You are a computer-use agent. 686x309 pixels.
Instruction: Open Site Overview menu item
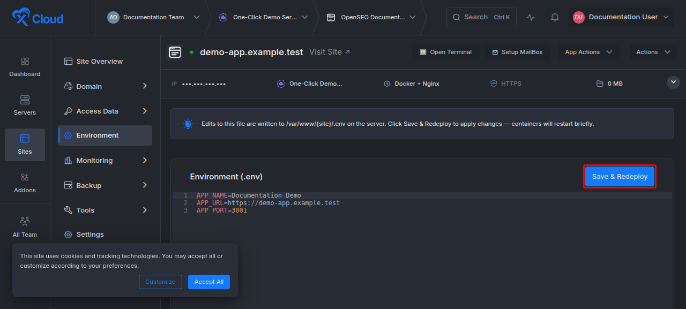[x=105, y=61]
